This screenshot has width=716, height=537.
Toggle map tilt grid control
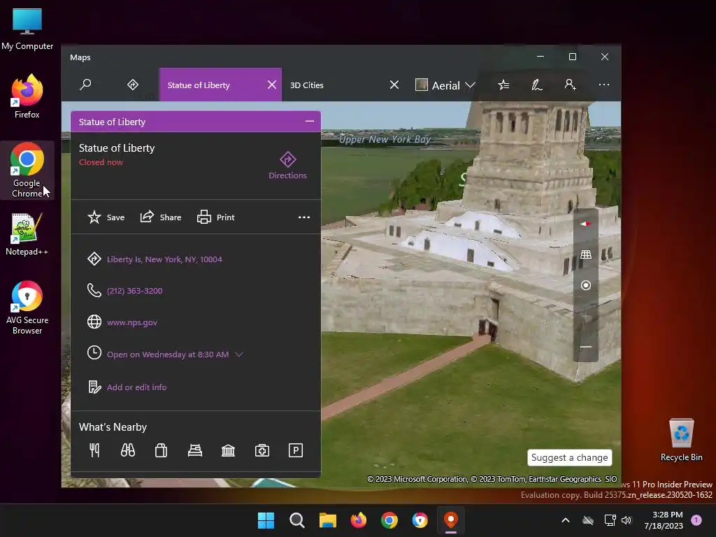(585, 255)
